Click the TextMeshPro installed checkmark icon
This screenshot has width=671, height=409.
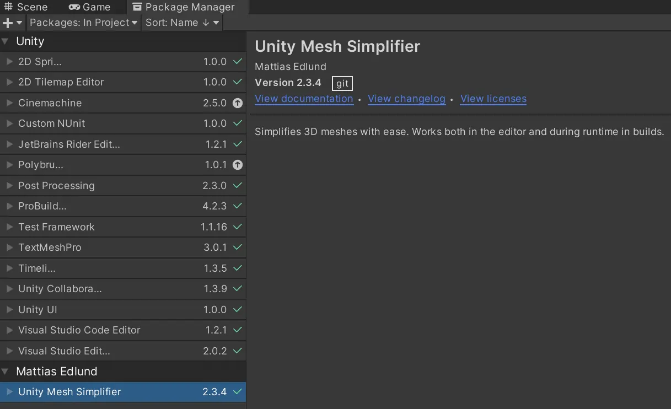(238, 247)
